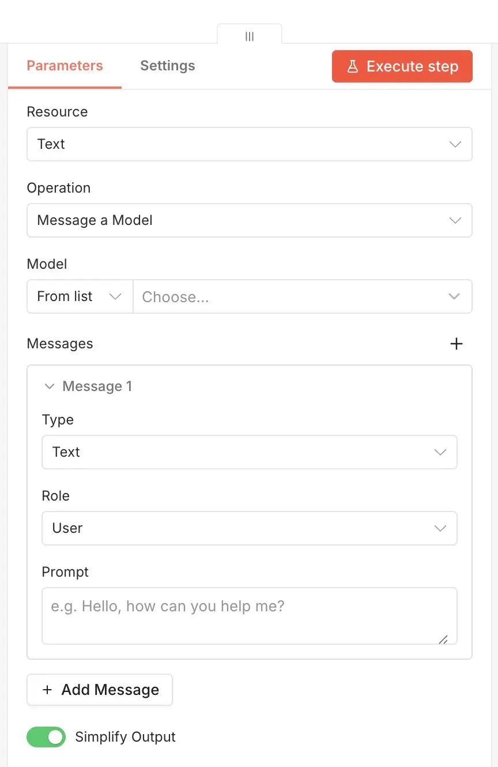Click the panel drag handle at top
The image size is (498, 767).
(x=250, y=36)
